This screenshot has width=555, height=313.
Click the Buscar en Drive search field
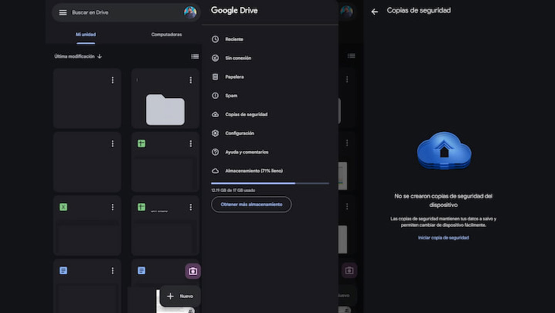click(x=126, y=13)
